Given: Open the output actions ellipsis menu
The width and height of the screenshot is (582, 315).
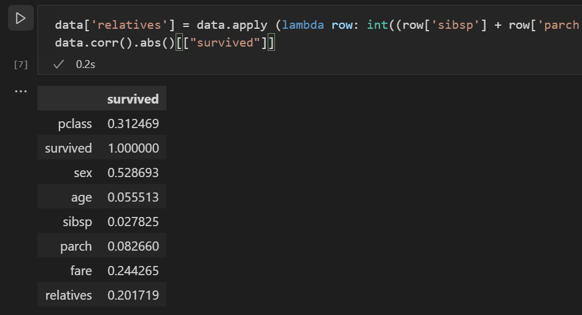Looking at the screenshot, I should point(21,92).
